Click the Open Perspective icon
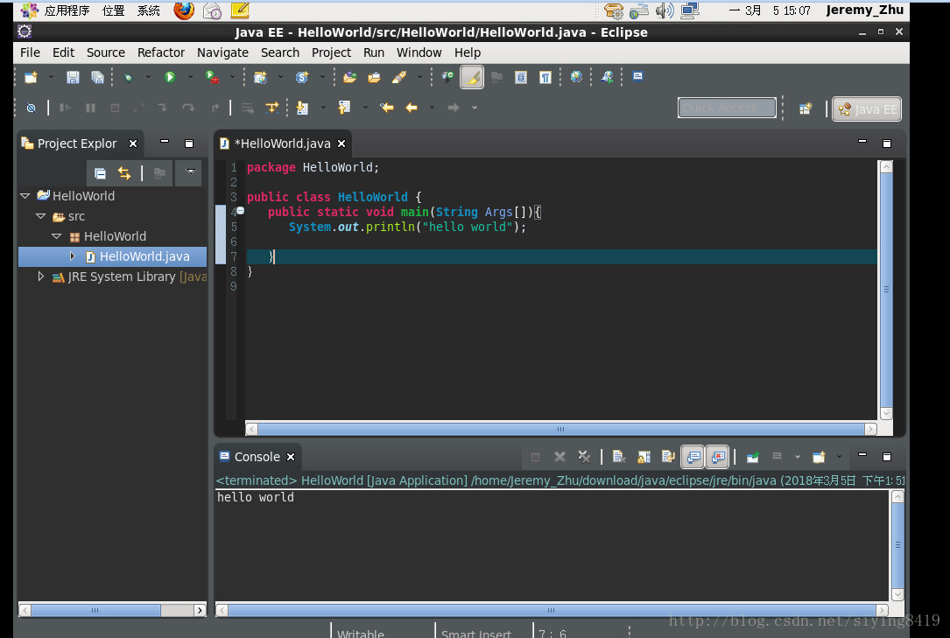 click(x=806, y=109)
